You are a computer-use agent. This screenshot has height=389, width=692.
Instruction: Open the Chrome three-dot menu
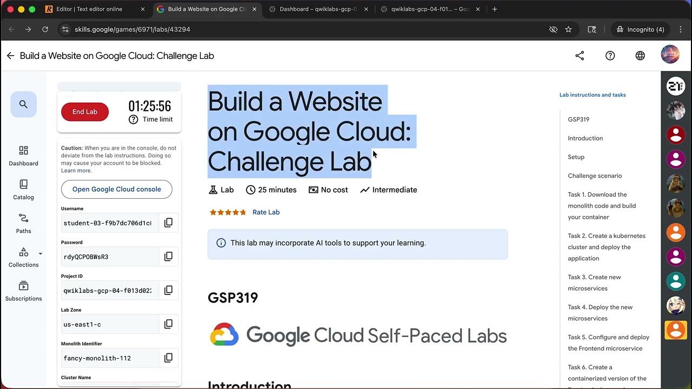coord(681,30)
